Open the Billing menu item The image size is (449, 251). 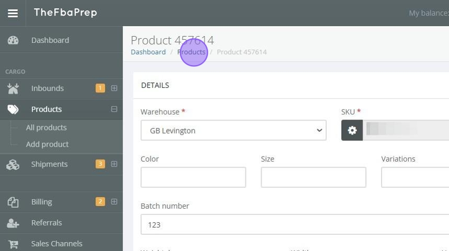click(x=42, y=202)
